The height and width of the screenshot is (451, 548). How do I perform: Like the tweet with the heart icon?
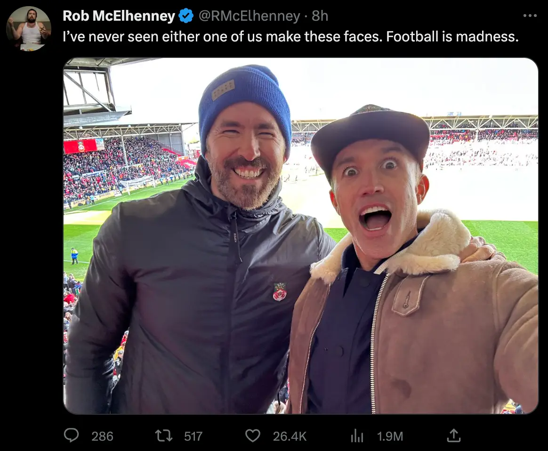253,436
